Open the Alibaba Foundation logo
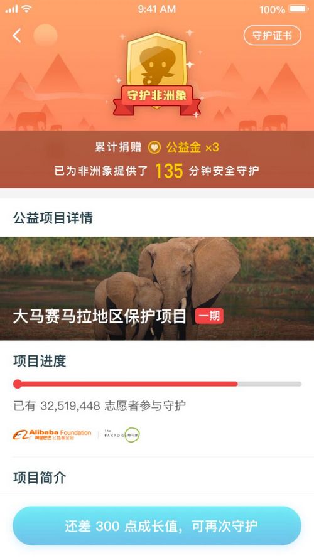Image resolution: width=314 pixels, height=558 pixels. click(52, 435)
